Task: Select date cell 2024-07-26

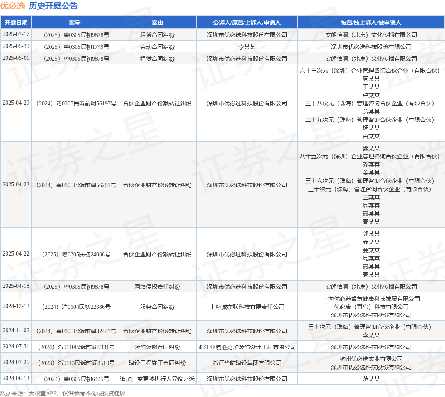Action: coord(16,363)
